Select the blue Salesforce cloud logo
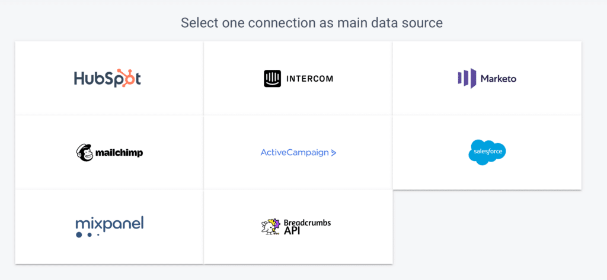This screenshot has height=280, width=607. pos(487,152)
